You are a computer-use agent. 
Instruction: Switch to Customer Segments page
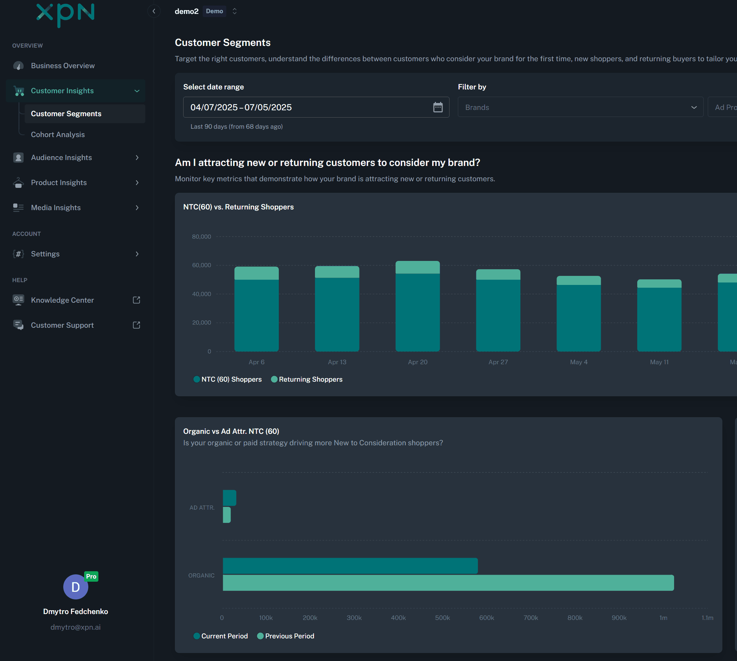coord(66,114)
